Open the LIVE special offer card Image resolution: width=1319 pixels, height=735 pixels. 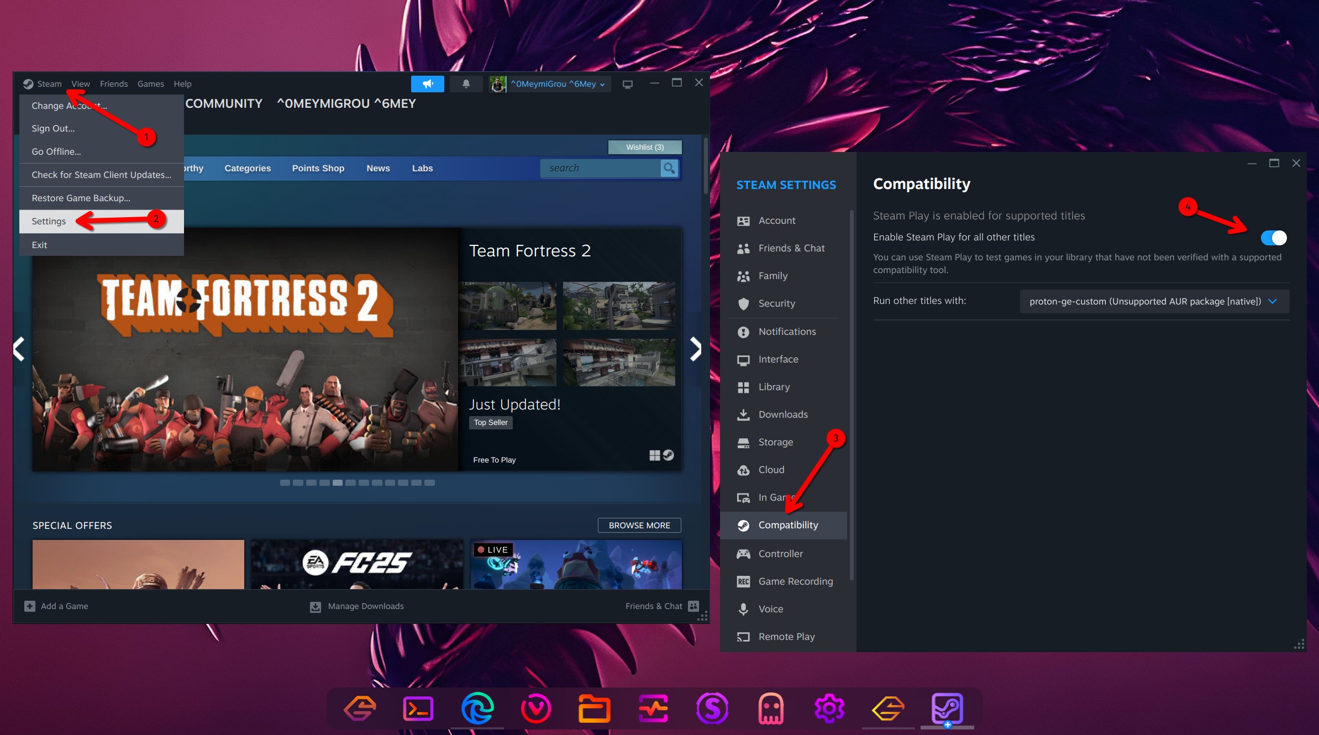pyautogui.click(x=576, y=564)
